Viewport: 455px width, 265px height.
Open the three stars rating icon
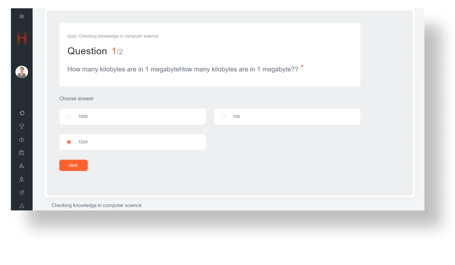tap(22, 206)
